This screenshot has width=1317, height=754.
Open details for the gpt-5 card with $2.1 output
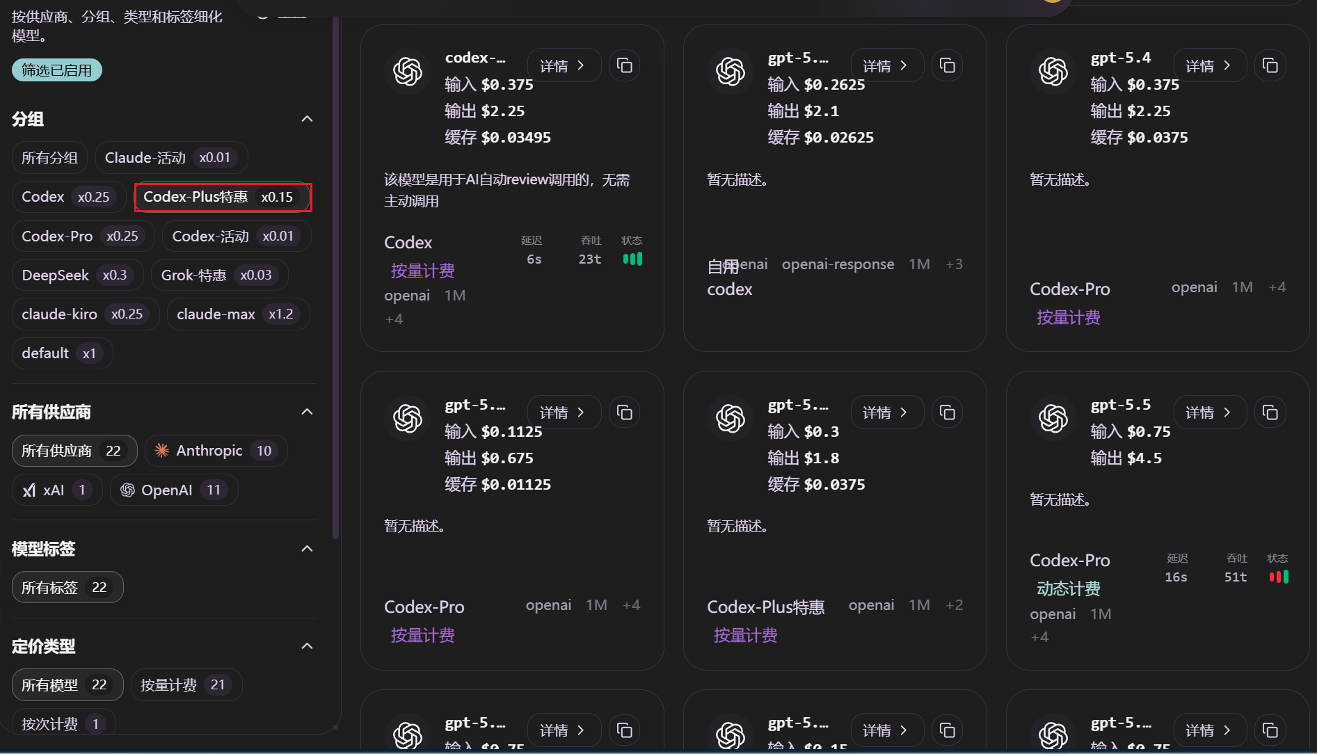(x=887, y=65)
